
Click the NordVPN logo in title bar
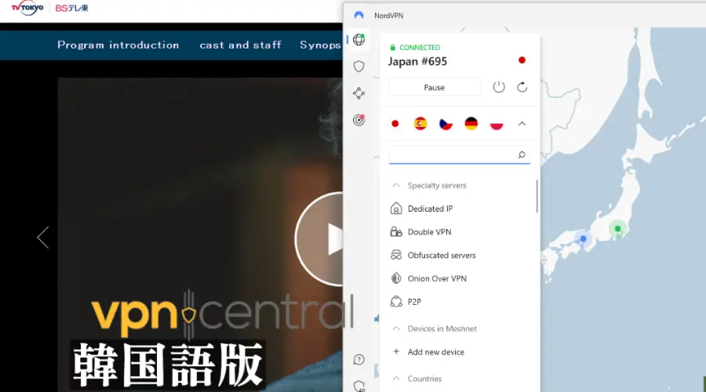[x=358, y=16]
